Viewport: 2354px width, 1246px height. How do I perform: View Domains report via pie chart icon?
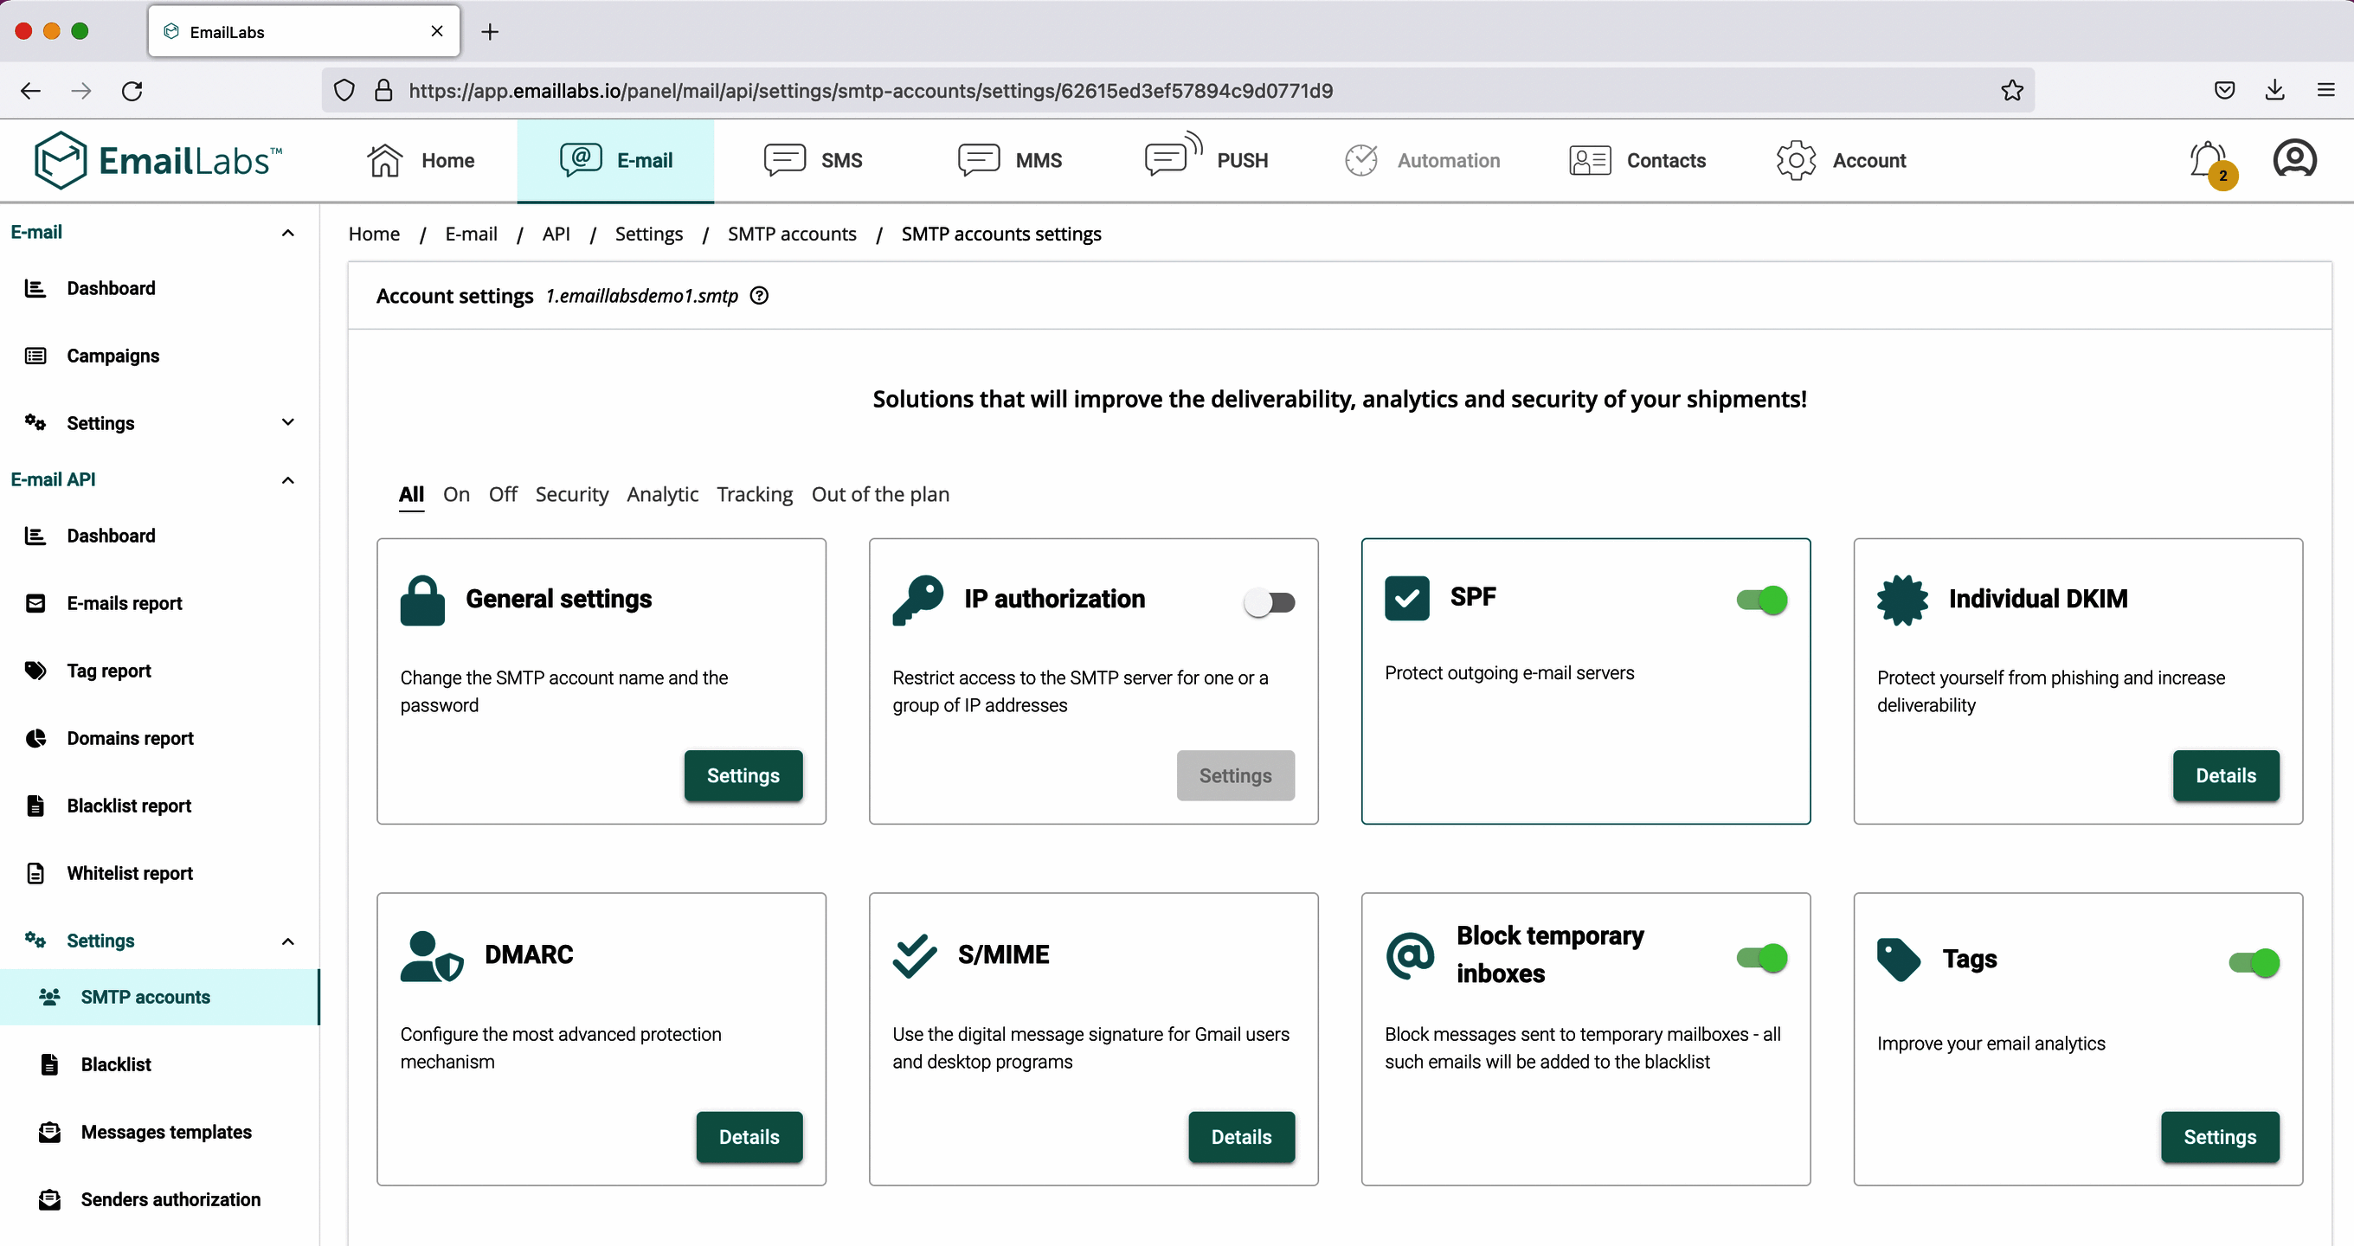[x=35, y=738]
